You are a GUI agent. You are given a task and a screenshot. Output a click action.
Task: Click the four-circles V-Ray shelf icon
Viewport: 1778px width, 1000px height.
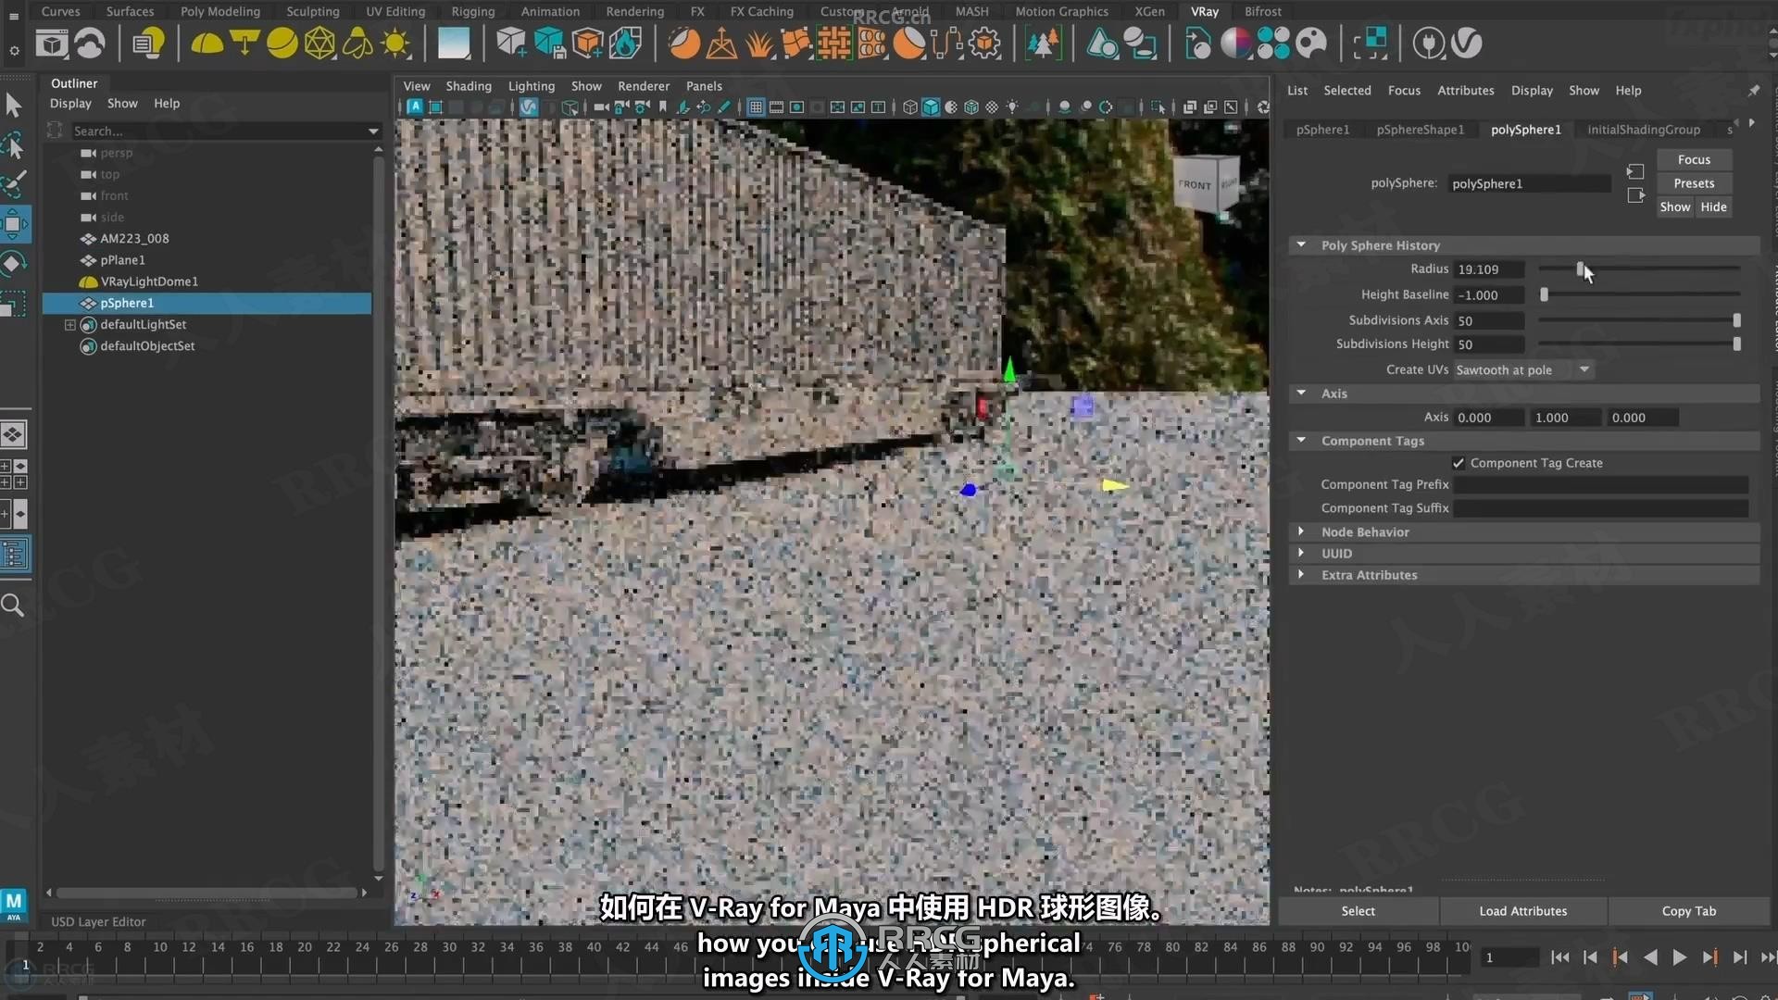pos(1273,44)
